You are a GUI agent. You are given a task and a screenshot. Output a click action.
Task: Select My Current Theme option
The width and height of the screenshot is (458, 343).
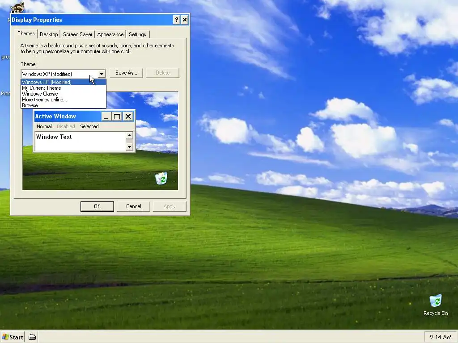click(x=64, y=88)
